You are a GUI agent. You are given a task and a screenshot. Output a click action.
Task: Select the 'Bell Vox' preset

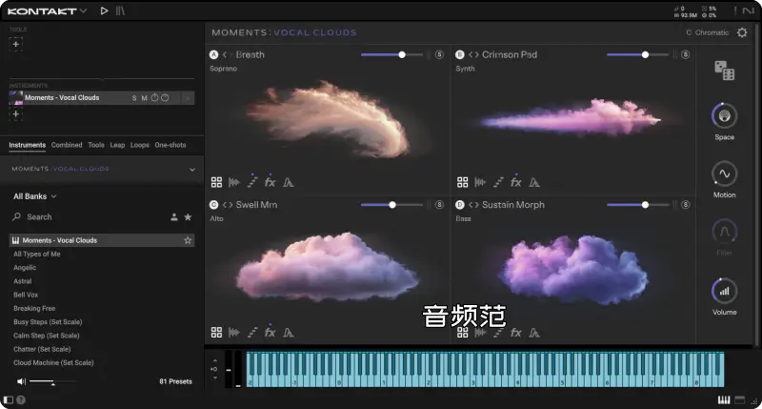(x=26, y=295)
